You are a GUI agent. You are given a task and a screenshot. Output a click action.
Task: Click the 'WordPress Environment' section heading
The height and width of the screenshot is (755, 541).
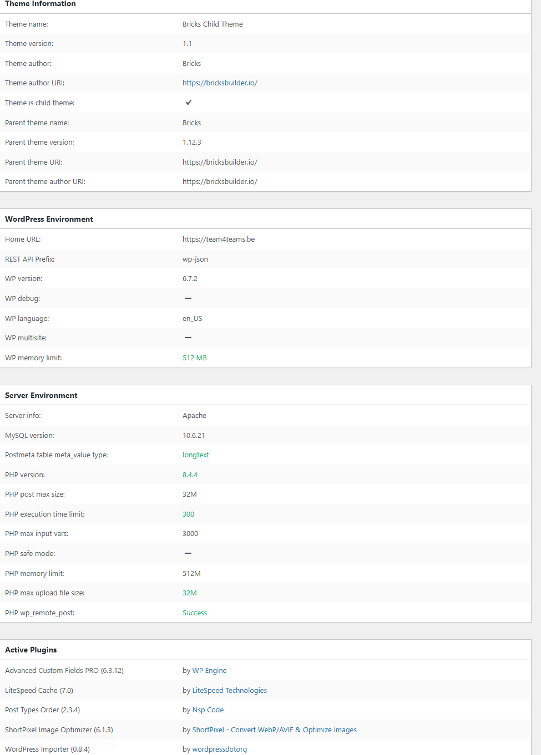click(49, 220)
